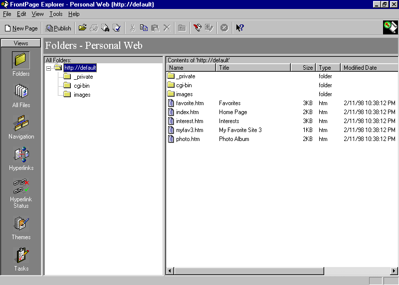Image resolution: width=399 pixels, height=285 pixels.
Task: Click the Help pointer question-mark icon
Action: click(x=240, y=28)
